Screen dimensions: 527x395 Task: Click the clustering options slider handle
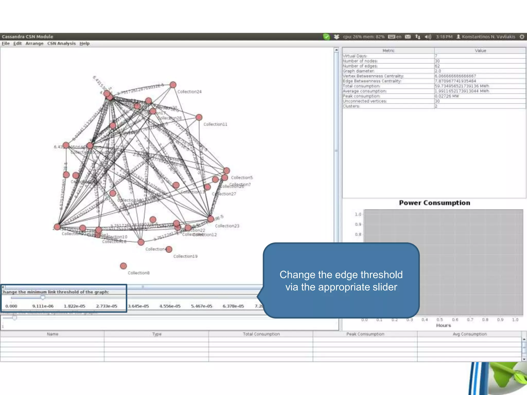15,318
